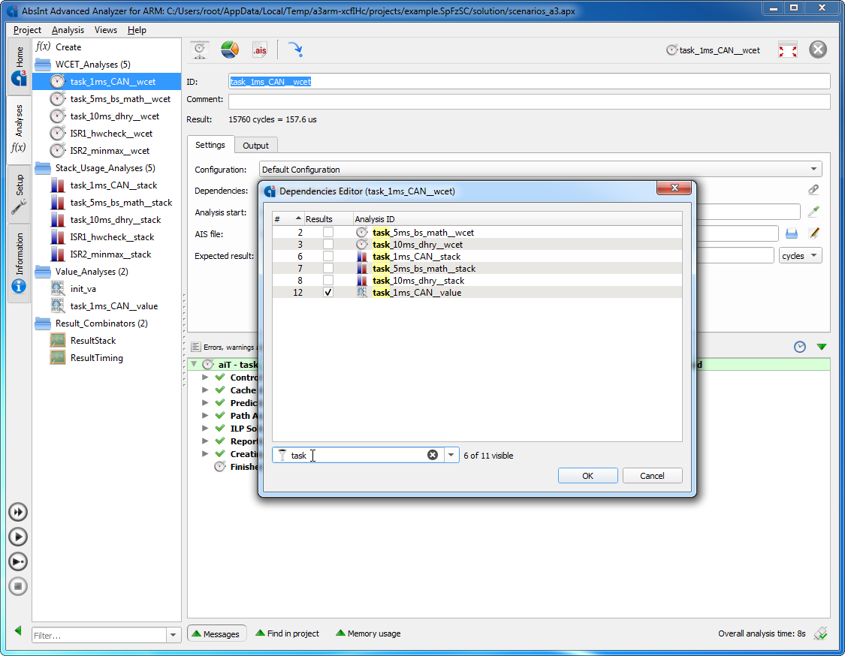Open the Analysis menu

[x=68, y=29]
